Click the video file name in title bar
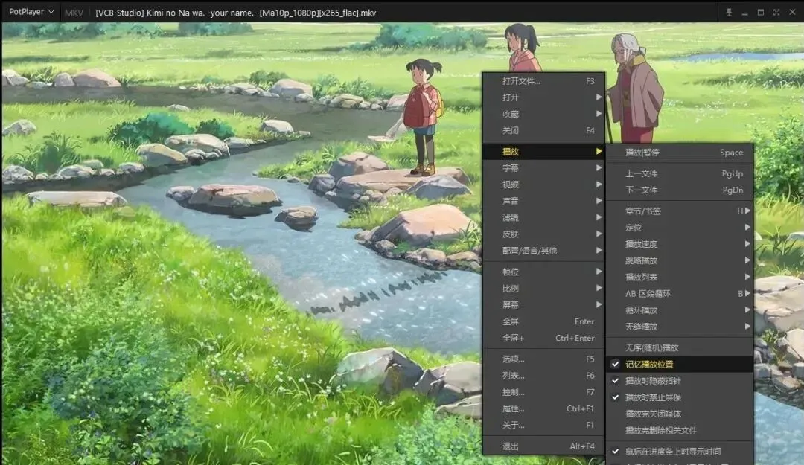804x465 pixels. click(x=236, y=13)
